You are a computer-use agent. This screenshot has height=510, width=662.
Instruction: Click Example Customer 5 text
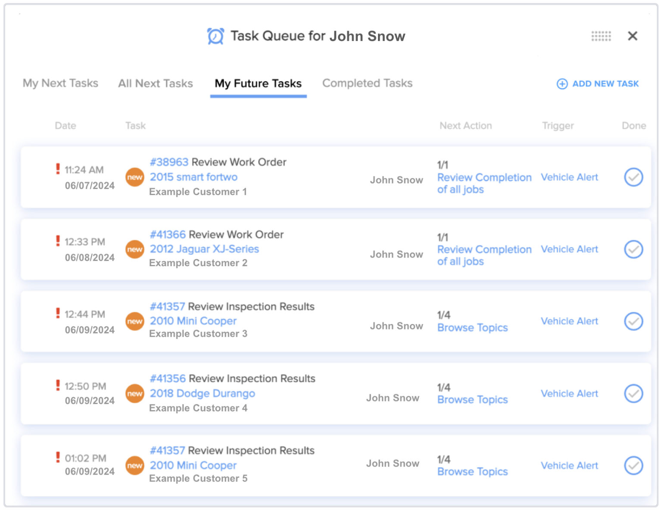[198, 478]
